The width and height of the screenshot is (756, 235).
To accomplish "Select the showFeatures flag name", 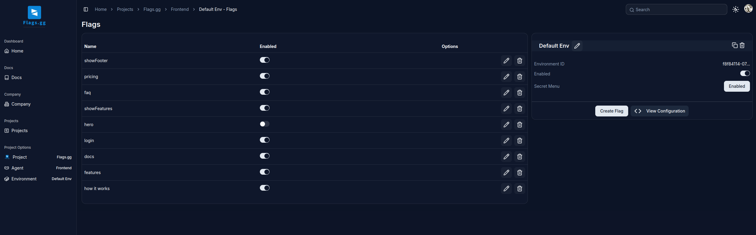I will pyautogui.click(x=98, y=109).
